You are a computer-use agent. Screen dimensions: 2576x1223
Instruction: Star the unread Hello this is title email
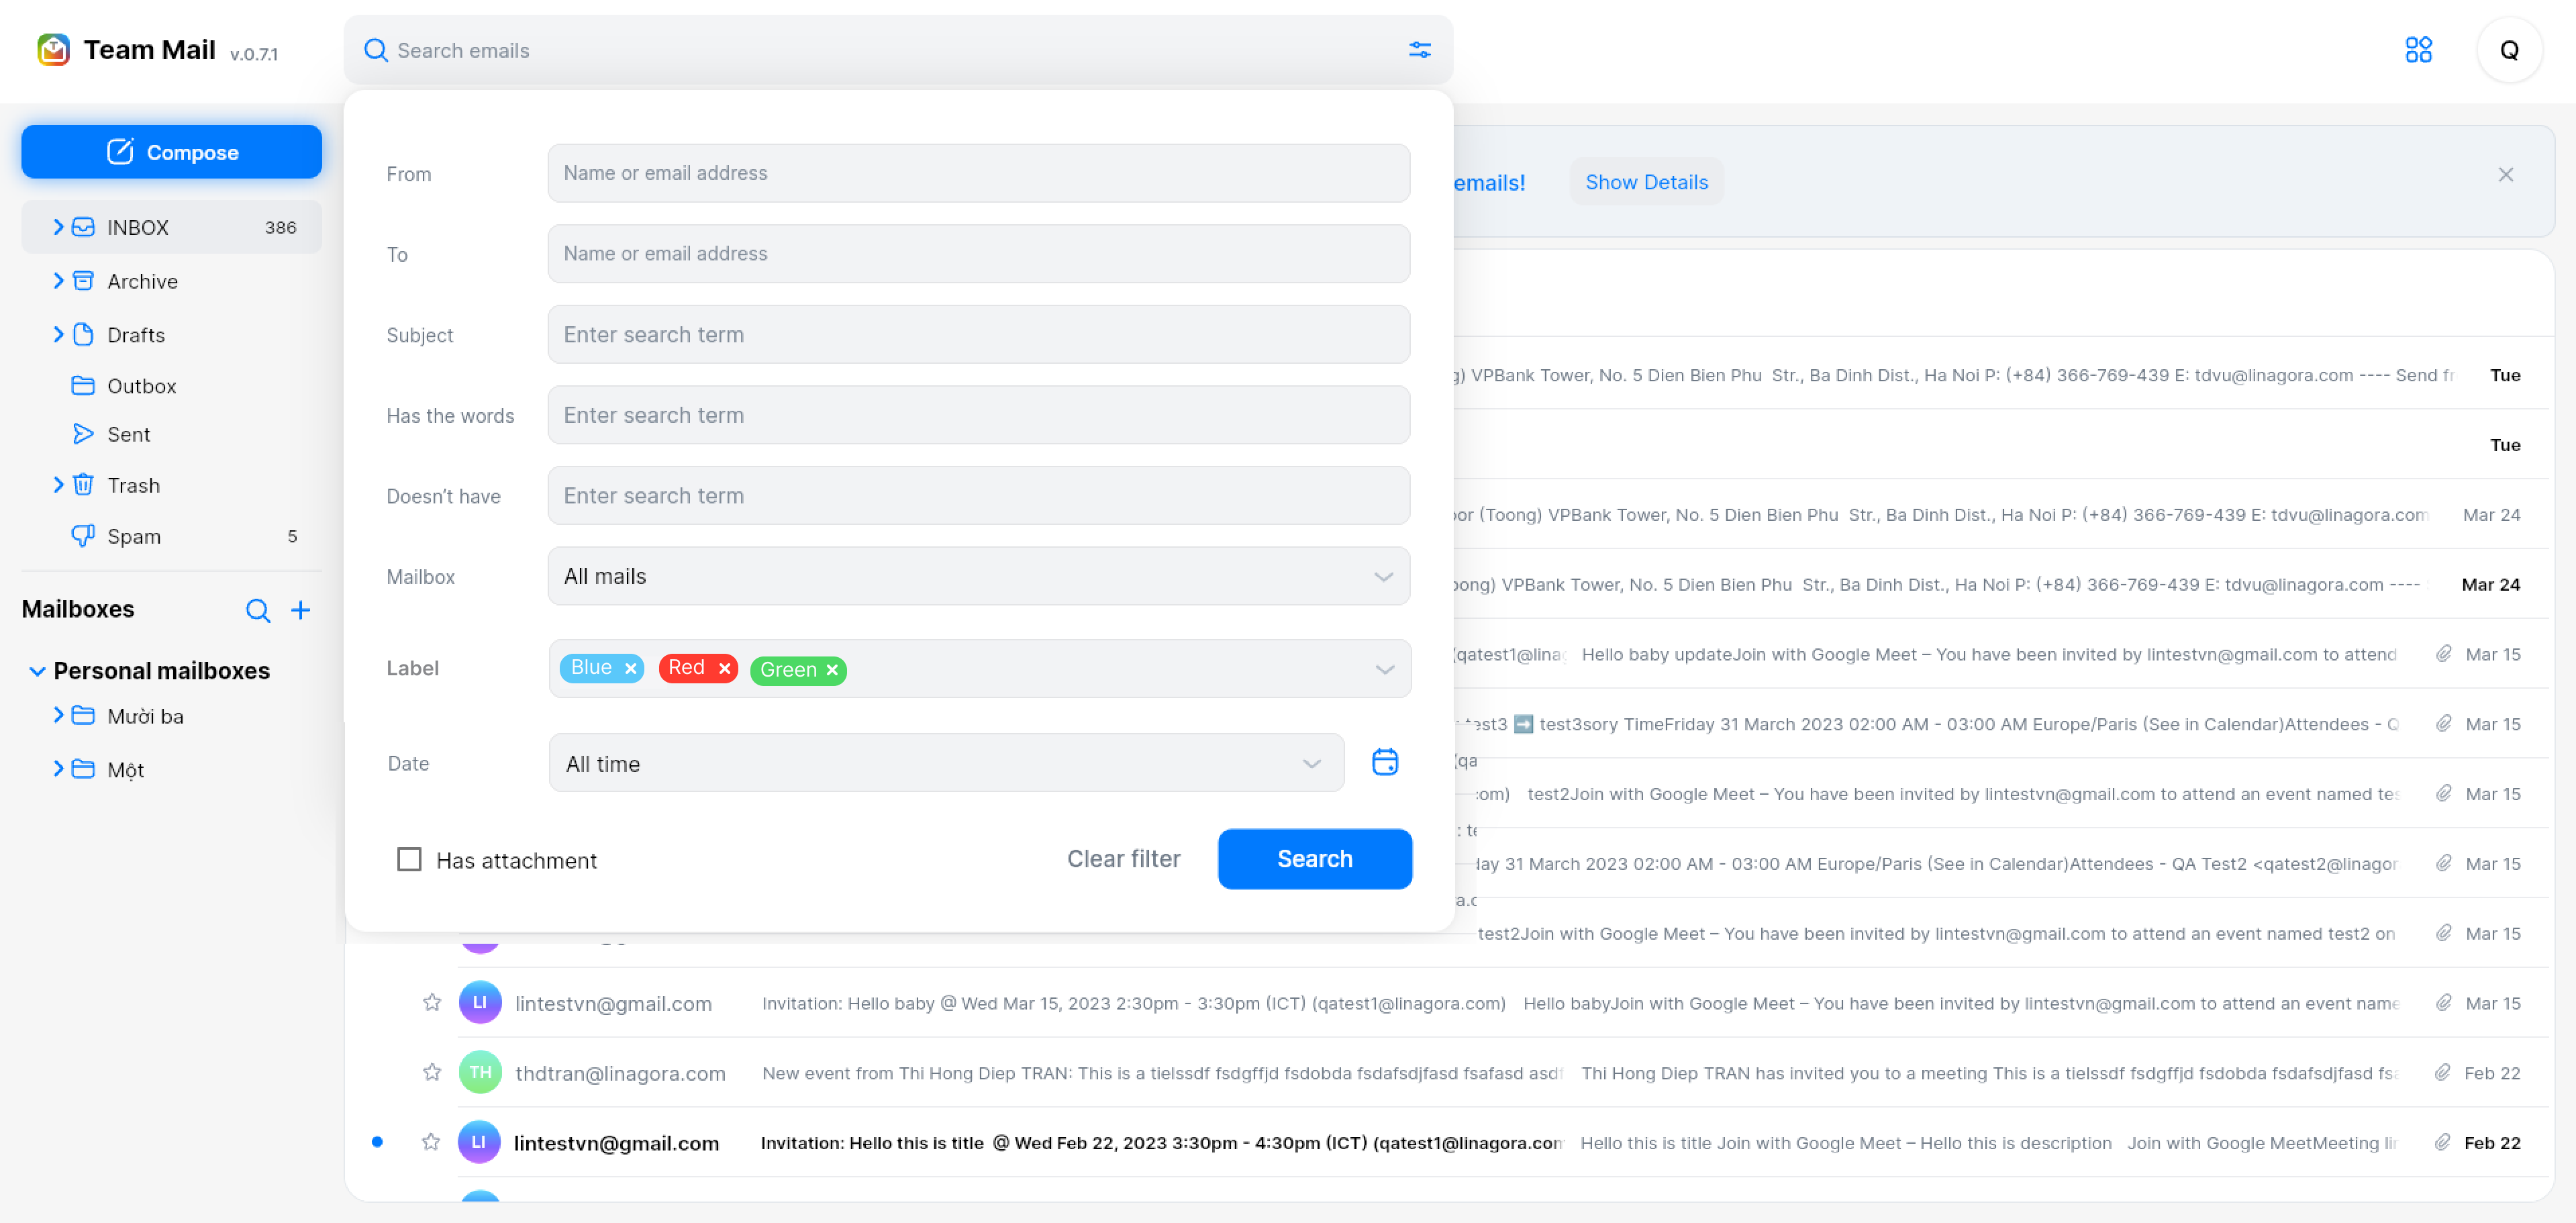point(431,1142)
